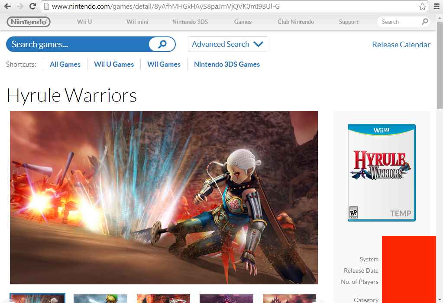Select the Link screenshot thumbnail
The image size is (443, 303).
(100, 299)
